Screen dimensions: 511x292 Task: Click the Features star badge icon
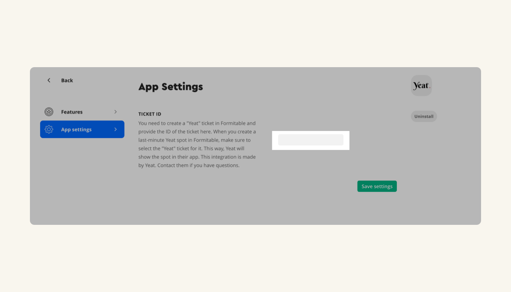[49, 112]
